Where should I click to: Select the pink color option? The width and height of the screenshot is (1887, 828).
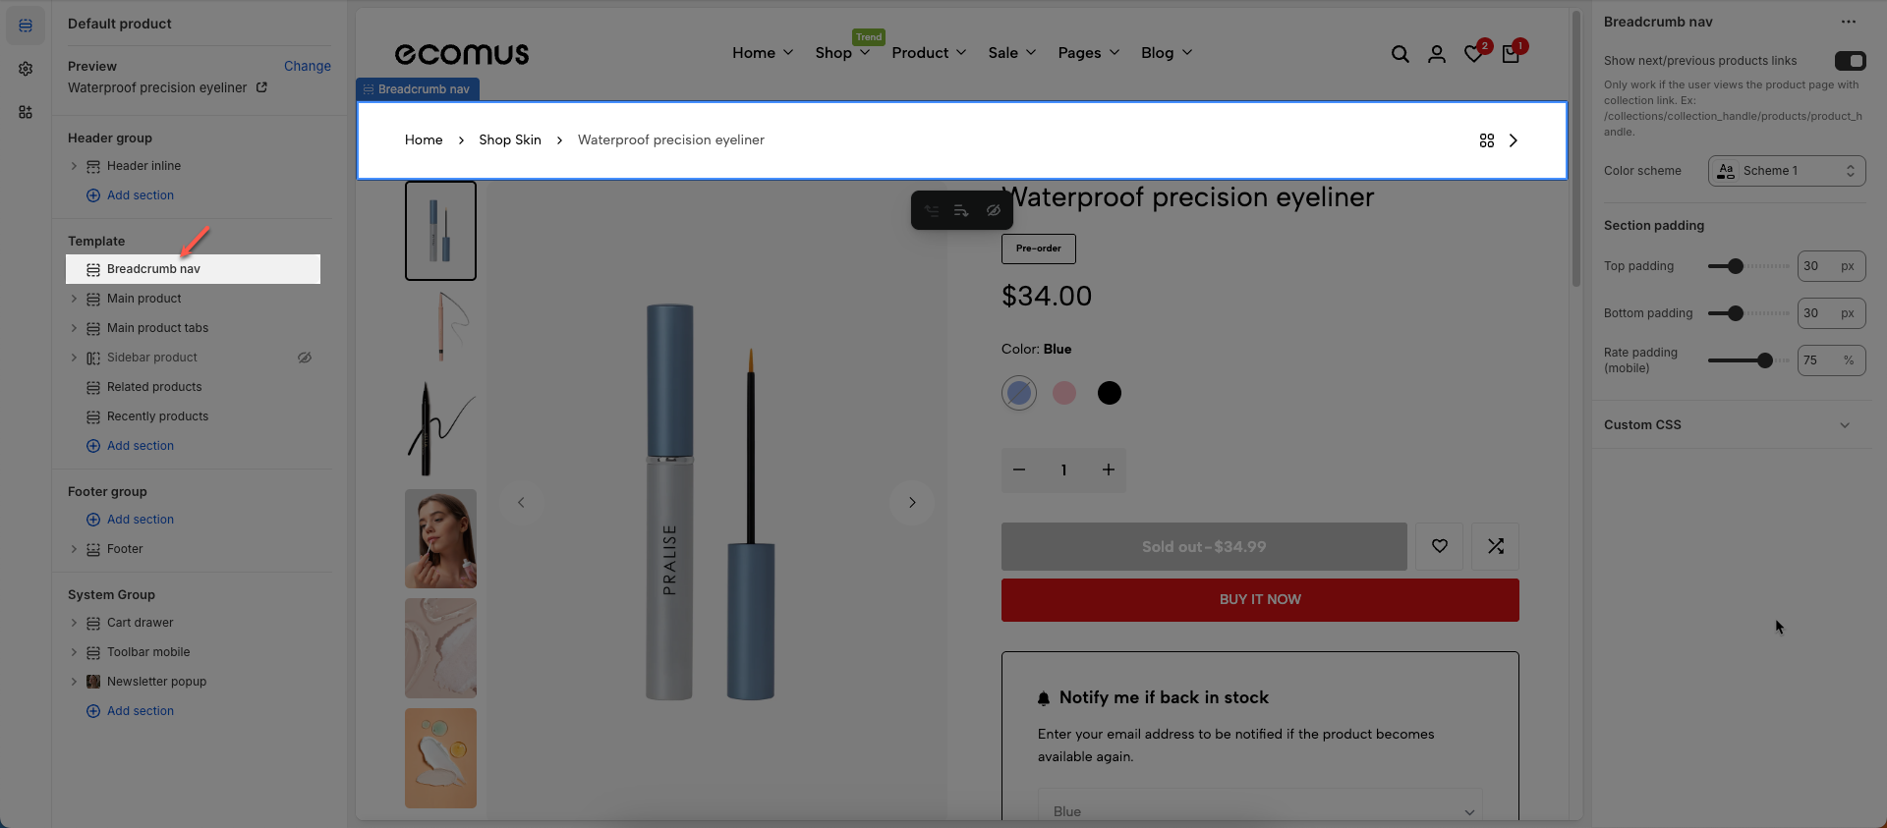coord(1064,393)
